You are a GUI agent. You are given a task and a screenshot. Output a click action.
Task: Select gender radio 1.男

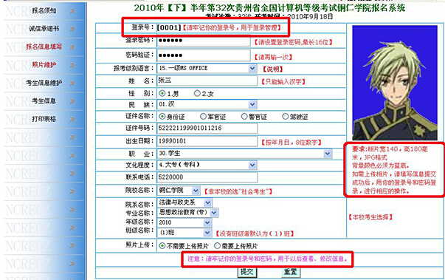162,93
